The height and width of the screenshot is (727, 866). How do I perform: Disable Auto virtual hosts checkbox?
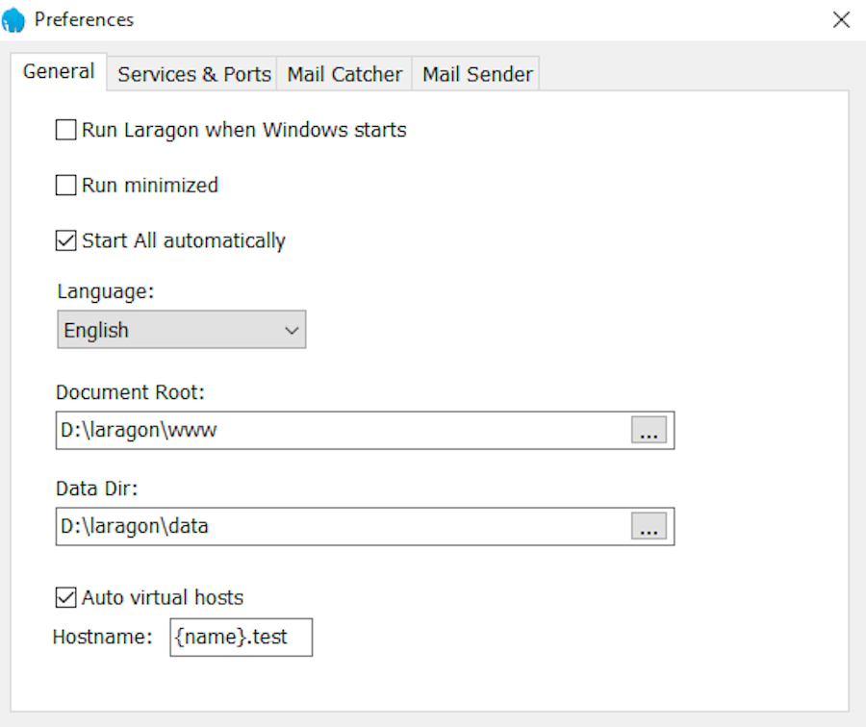coord(66,598)
